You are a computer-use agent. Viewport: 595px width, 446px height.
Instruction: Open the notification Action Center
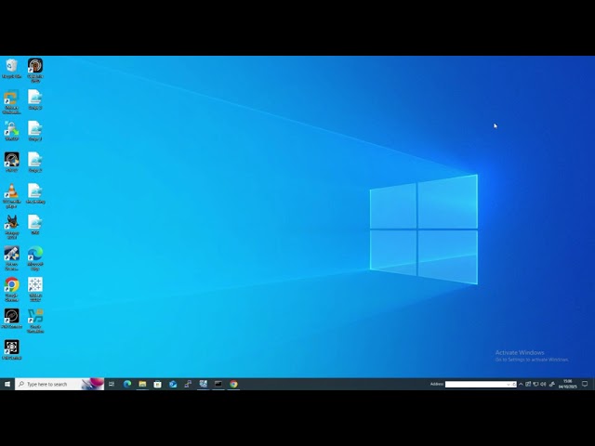[585, 384]
